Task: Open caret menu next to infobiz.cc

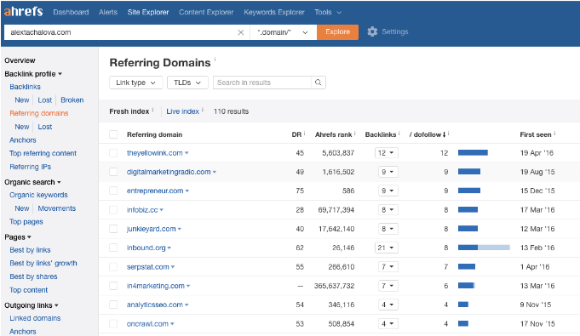Action: (x=161, y=210)
